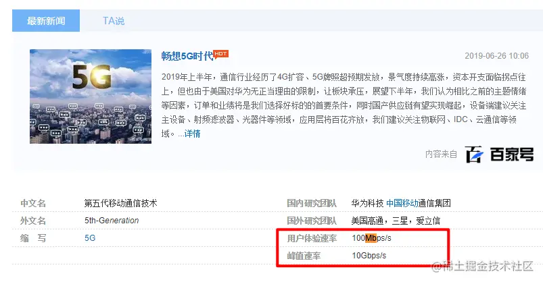Click the 2019-06-26 10:06 timestamp
This screenshot has height=282, width=543.
tap(496, 56)
